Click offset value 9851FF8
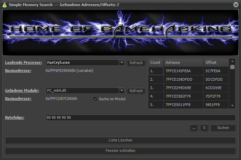 pos(216,105)
